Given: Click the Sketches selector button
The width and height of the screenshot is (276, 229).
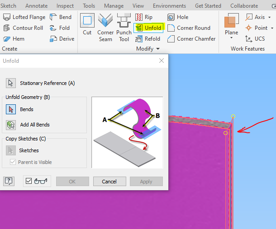Looking at the screenshot, I should pyautogui.click(x=11, y=150).
